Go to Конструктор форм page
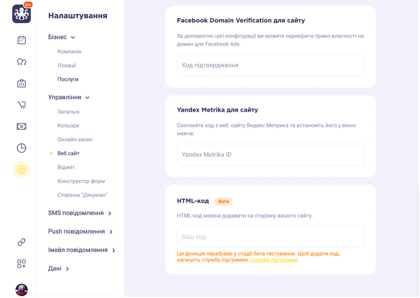Image resolution: width=420 pixels, height=298 pixels. tap(81, 181)
